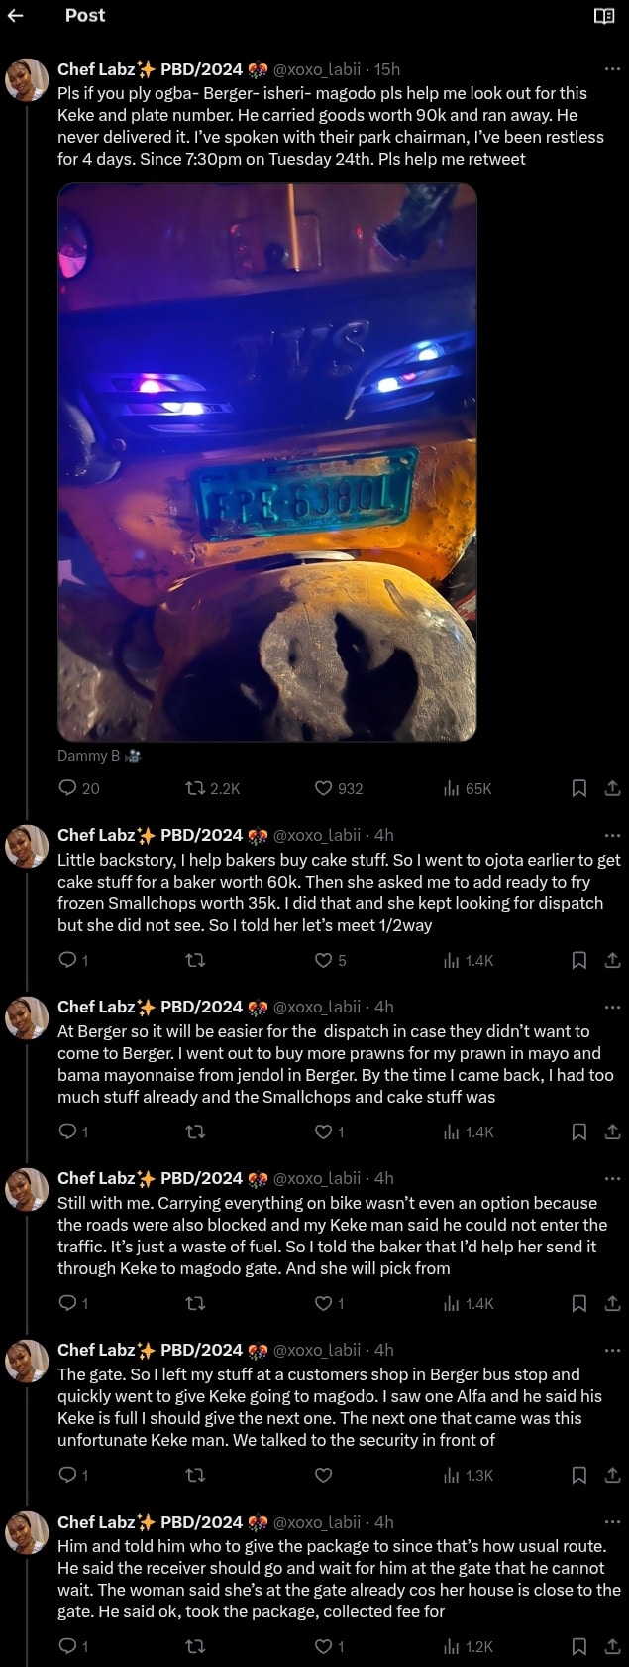The width and height of the screenshot is (629, 1667).
Task: Like 'The gate' post with no likes
Action: [324, 1475]
